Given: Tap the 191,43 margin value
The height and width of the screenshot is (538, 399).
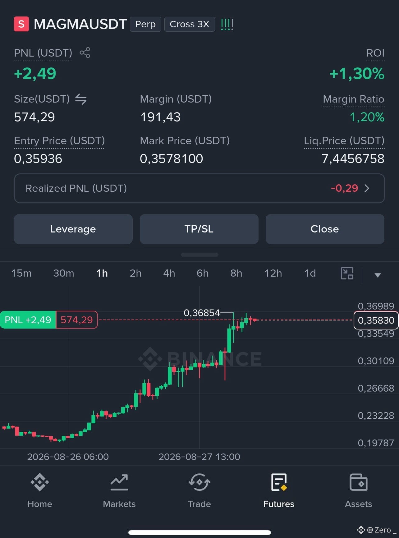Looking at the screenshot, I should pyautogui.click(x=160, y=117).
